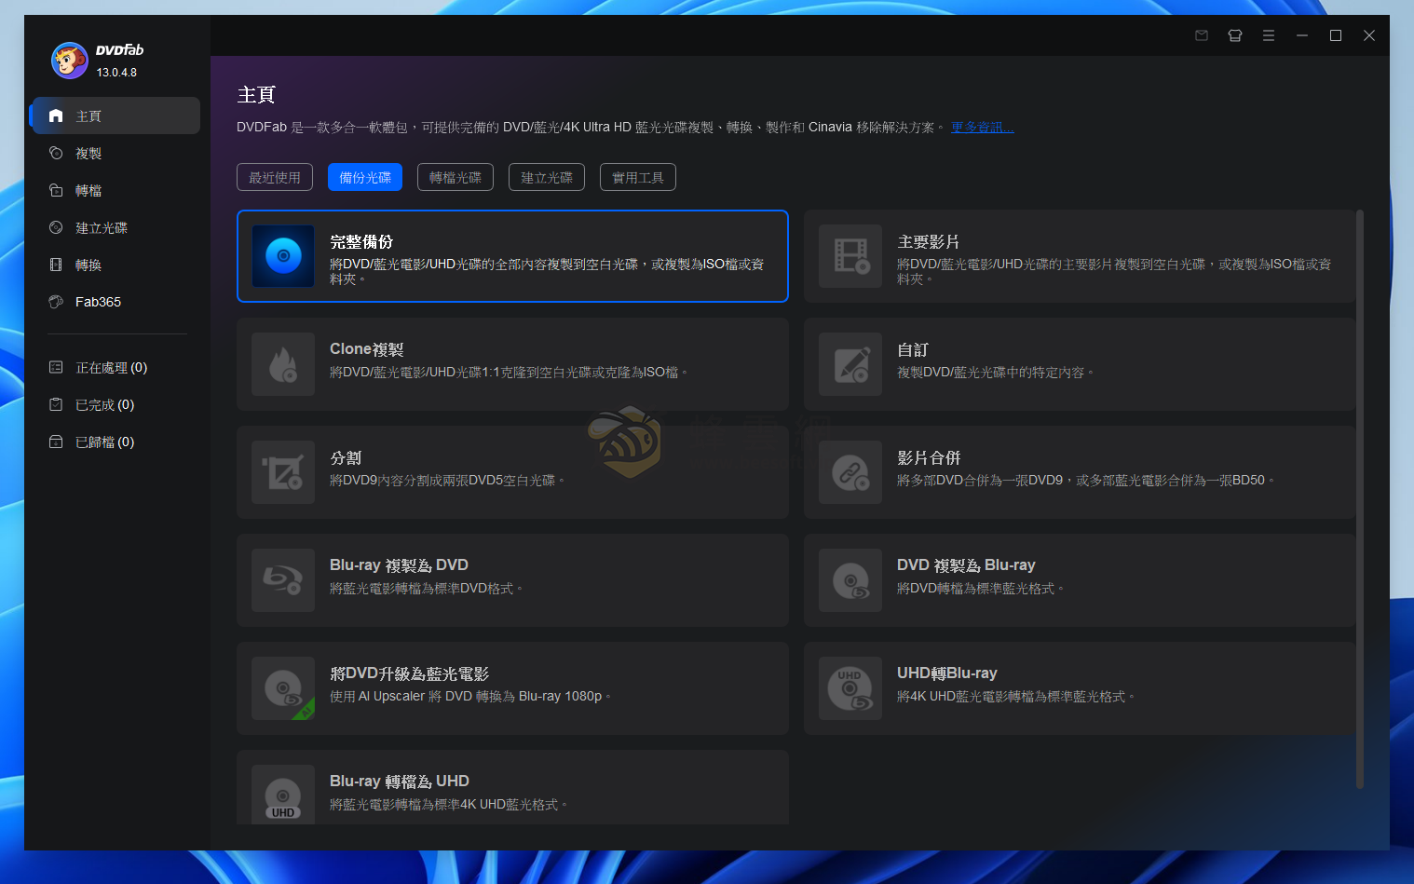The width and height of the screenshot is (1414, 884).
Task: Click the 將DVD轉檔為標準藍光格式 description
Action: [980, 589]
